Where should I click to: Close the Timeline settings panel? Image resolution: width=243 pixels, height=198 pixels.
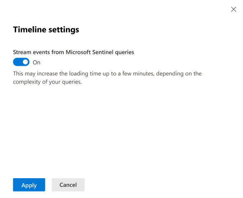click(x=234, y=9)
